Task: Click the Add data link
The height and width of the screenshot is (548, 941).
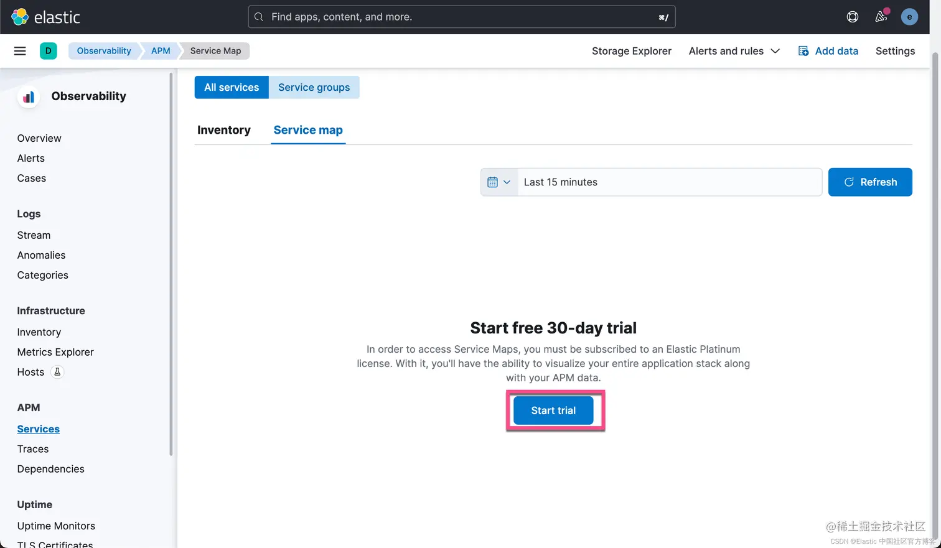Action: 828,51
